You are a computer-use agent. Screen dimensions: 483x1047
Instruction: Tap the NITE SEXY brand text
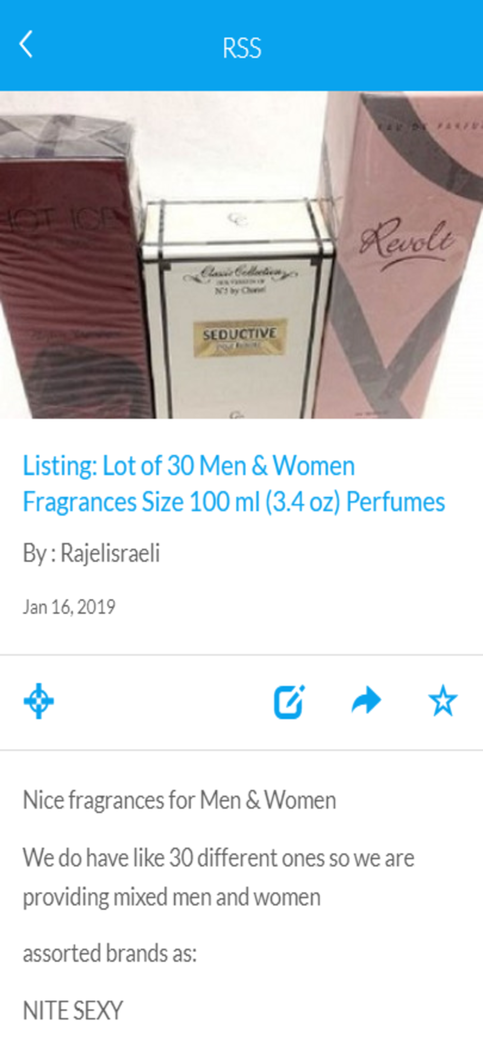73,1010
